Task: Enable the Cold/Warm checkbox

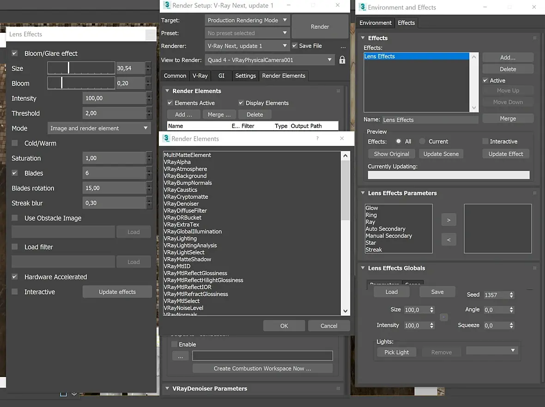Action: (x=15, y=143)
